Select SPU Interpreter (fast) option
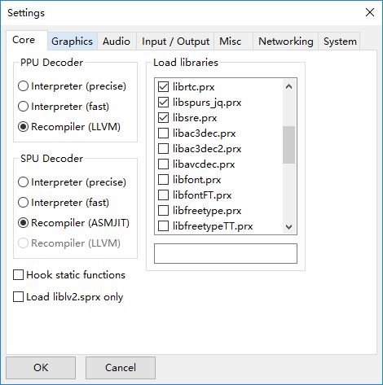The image size is (383, 385). (x=64, y=203)
